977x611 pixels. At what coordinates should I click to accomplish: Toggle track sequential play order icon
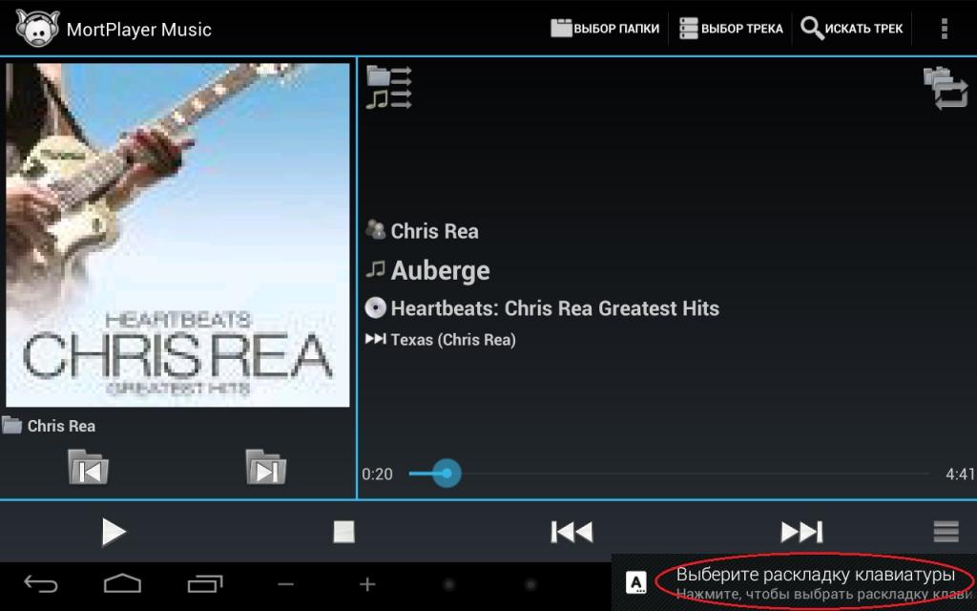(x=389, y=99)
